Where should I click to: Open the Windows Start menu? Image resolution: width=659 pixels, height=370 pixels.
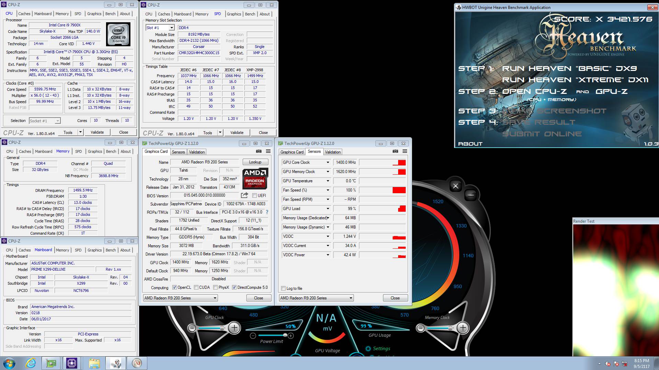coord(9,363)
